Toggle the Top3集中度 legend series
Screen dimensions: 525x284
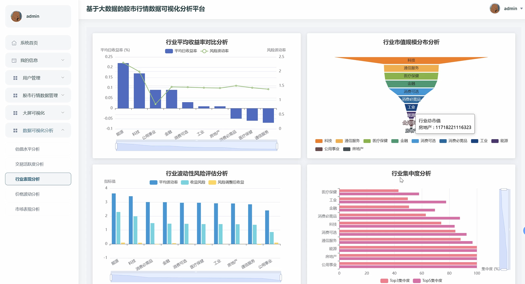pos(395,281)
